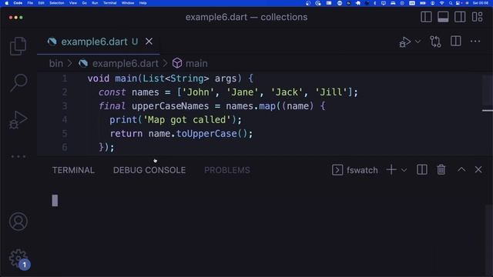This screenshot has width=493, height=277.
Task: Open the run options dropdown arrow
Action: (x=418, y=42)
